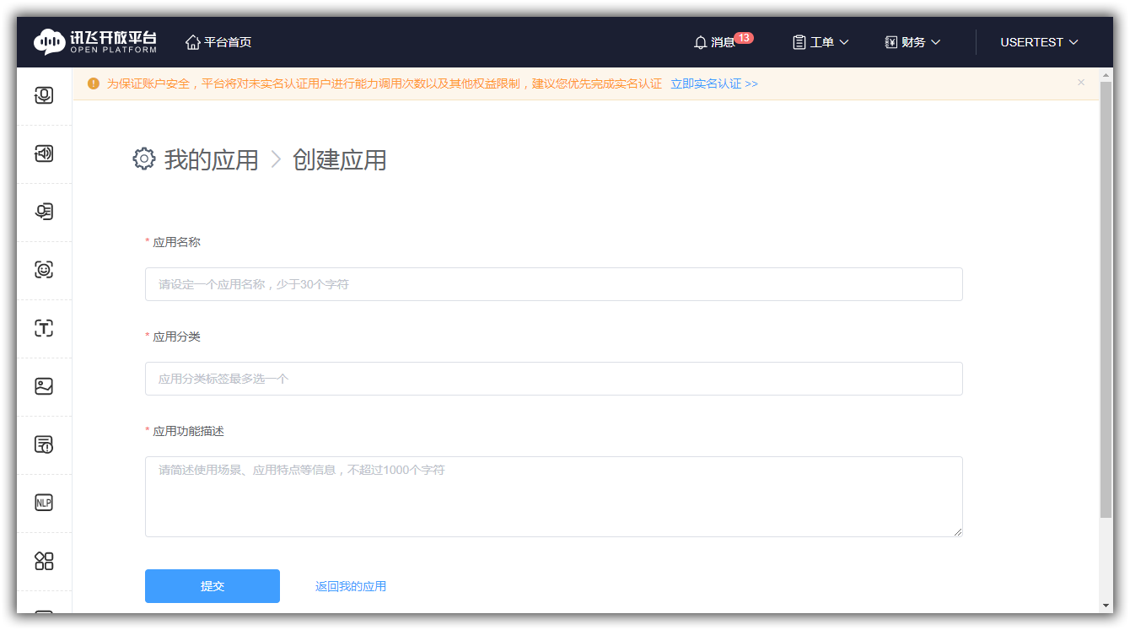
Task: Open the four-squares grid sidebar icon
Action: click(44, 561)
